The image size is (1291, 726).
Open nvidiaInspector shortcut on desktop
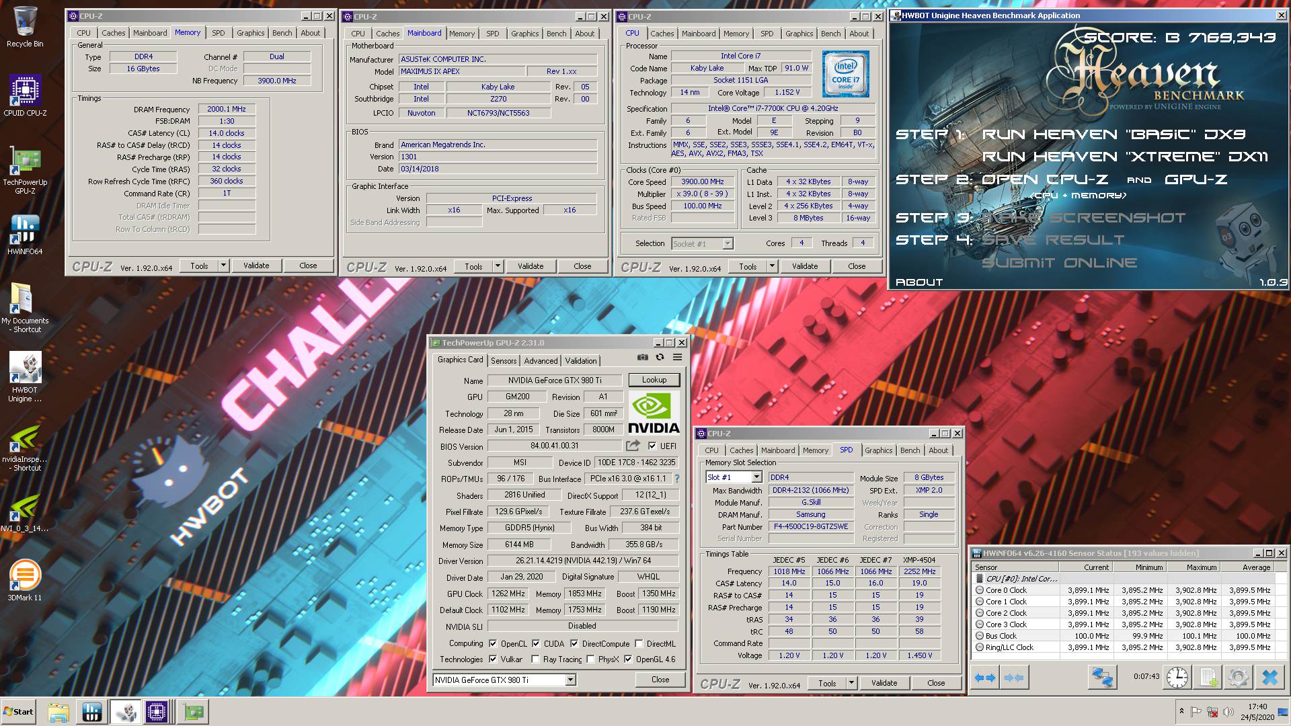point(25,448)
